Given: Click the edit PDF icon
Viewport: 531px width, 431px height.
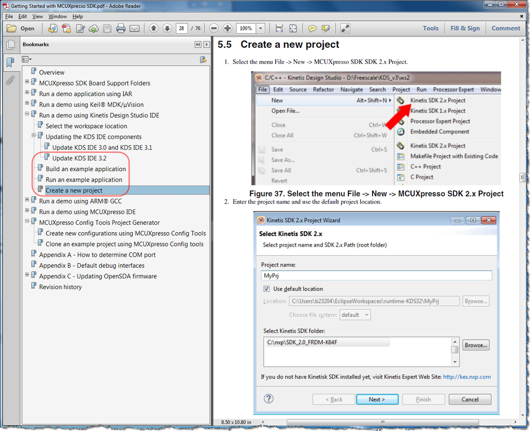Looking at the screenshot, I should [80, 29].
